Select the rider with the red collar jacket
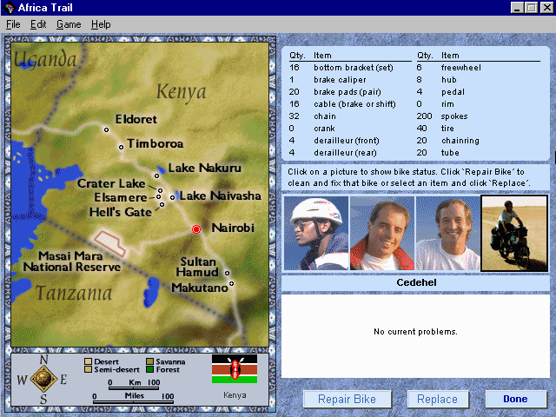This screenshot has width=556, height=417. [x=382, y=233]
